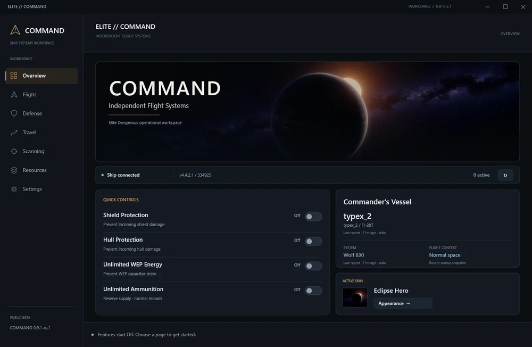
Task: Click the Flight arrow icon in sidebar
Action: [14, 94]
